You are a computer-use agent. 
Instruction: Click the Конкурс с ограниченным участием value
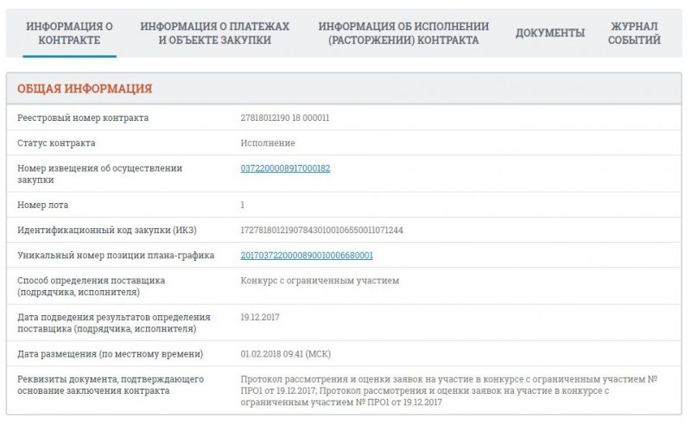click(x=320, y=281)
